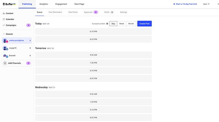This screenshot has height=122, width=219.
Task: Switch to Week view
Action: pos(121,23)
